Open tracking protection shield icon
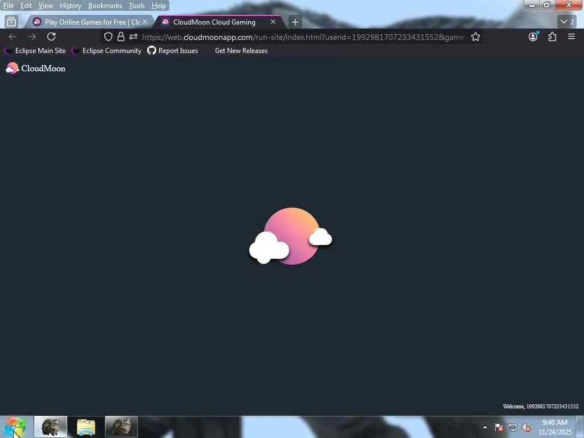This screenshot has height=438, width=584. point(108,36)
